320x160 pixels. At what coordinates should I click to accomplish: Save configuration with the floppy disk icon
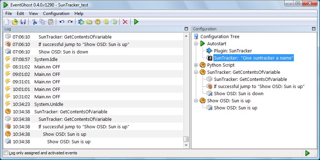click(23, 22)
